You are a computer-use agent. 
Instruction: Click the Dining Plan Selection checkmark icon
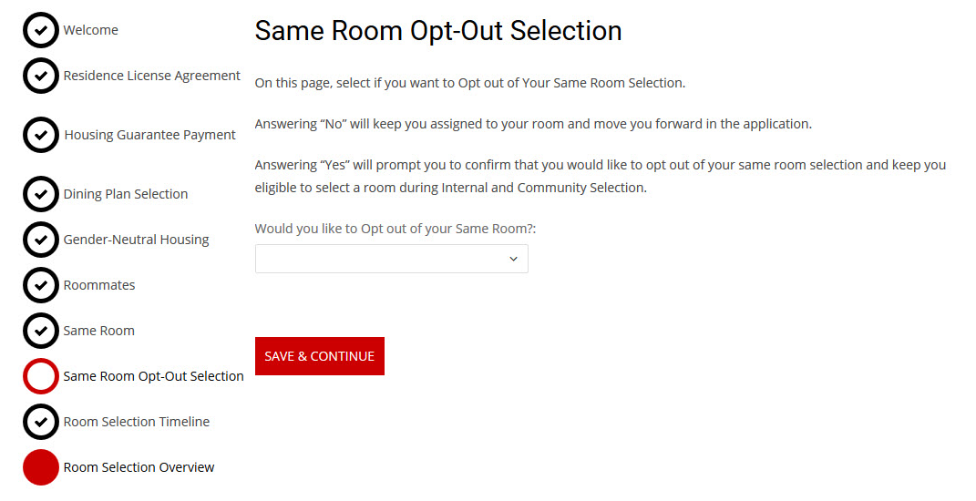41,194
